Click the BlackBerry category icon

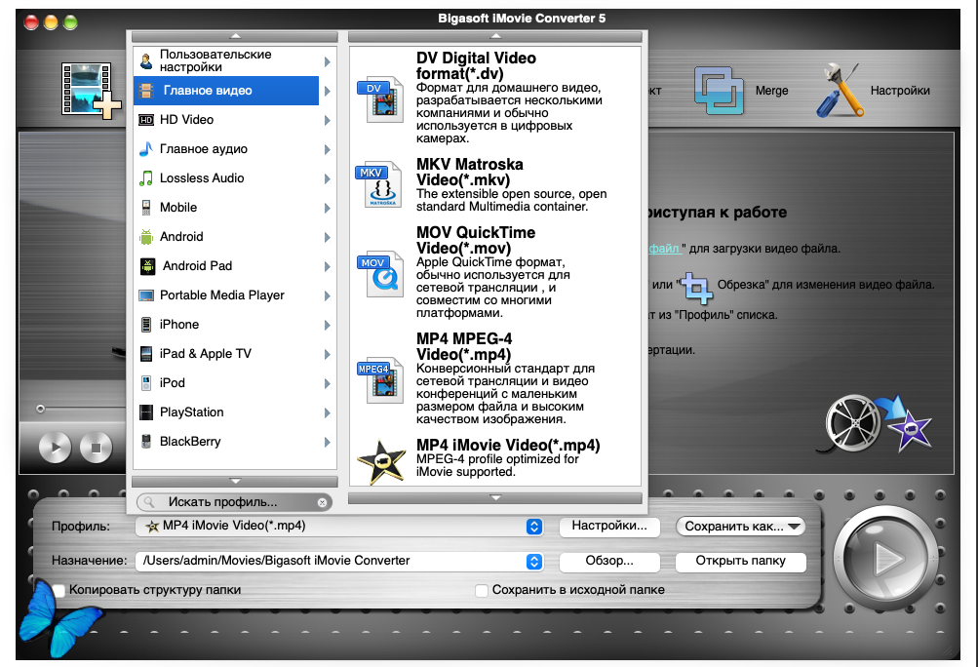click(x=146, y=441)
